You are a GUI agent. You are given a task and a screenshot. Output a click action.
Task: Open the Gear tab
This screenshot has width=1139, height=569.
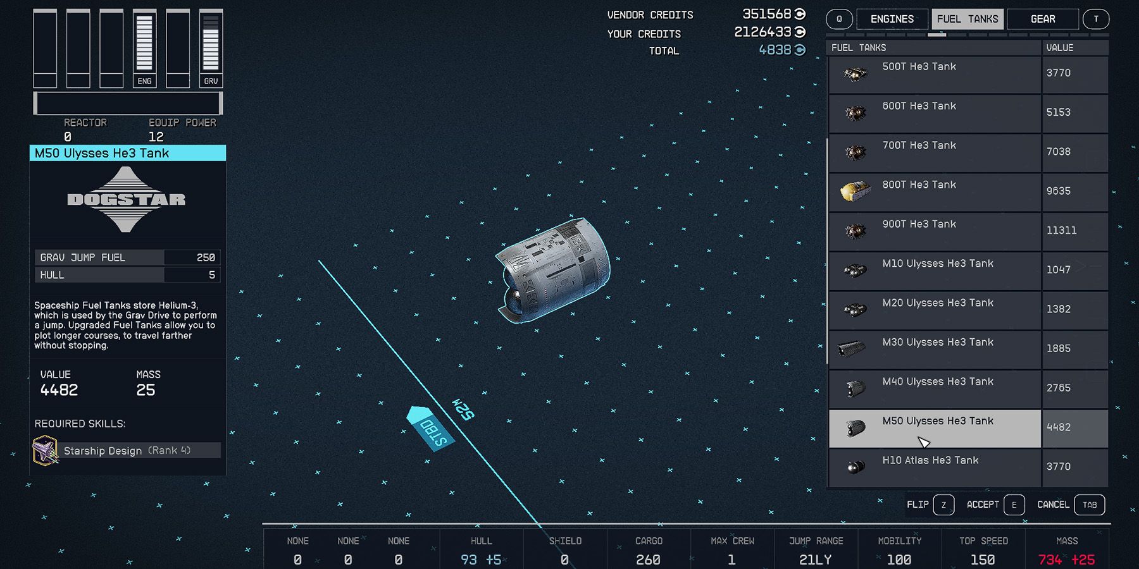click(x=1043, y=19)
